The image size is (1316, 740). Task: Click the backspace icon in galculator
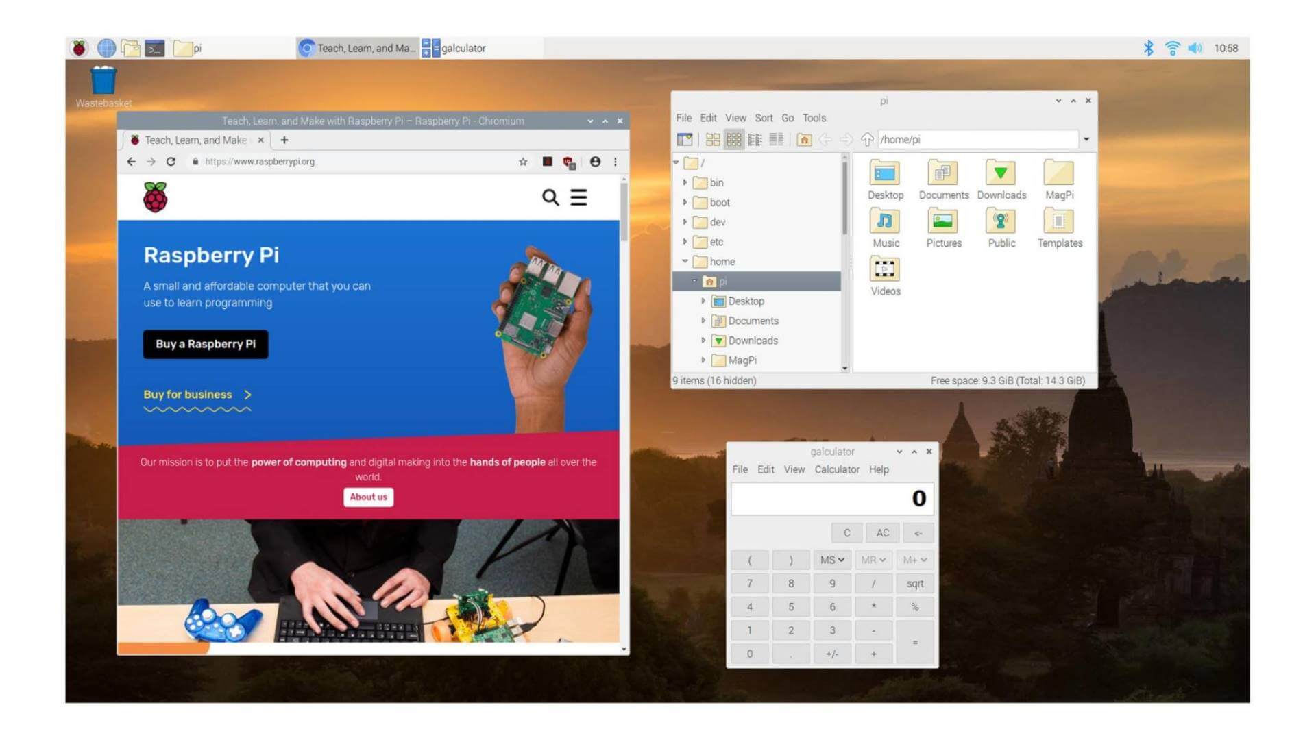click(916, 533)
